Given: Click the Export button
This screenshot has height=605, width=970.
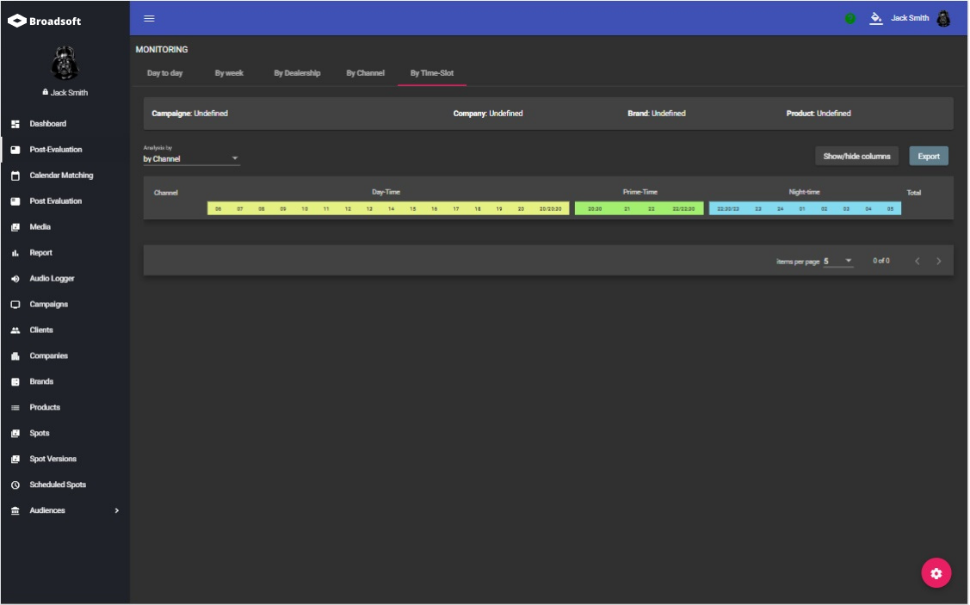Looking at the screenshot, I should (x=929, y=156).
